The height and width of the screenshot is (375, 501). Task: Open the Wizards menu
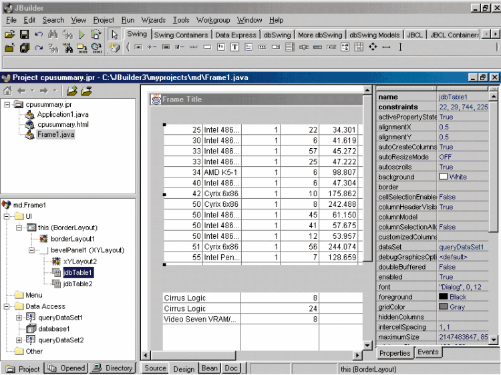point(154,20)
